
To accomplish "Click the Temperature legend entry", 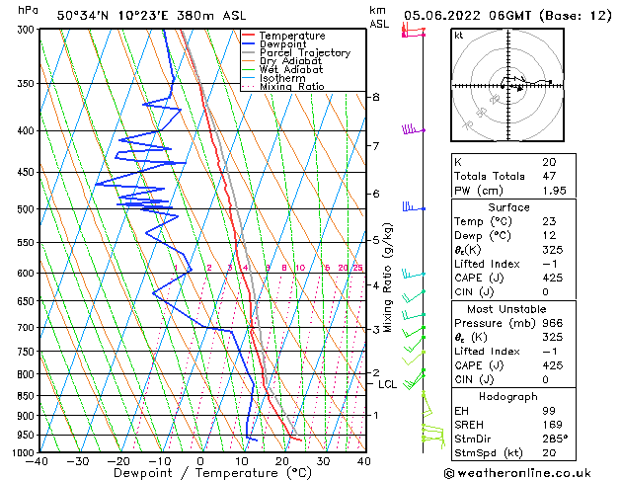I will pos(292,36).
